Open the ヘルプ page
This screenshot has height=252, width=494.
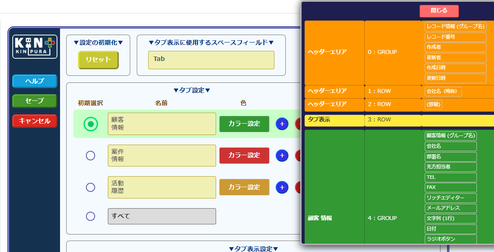pyautogui.click(x=35, y=81)
